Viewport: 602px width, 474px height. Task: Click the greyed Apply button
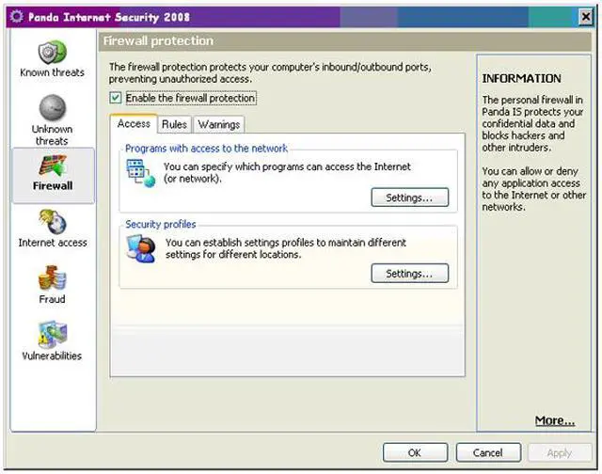[x=560, y=453]
